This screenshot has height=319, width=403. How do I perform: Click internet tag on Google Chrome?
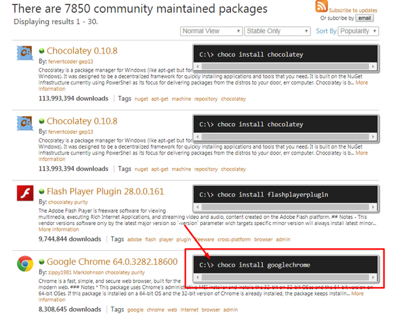point(189,310)
